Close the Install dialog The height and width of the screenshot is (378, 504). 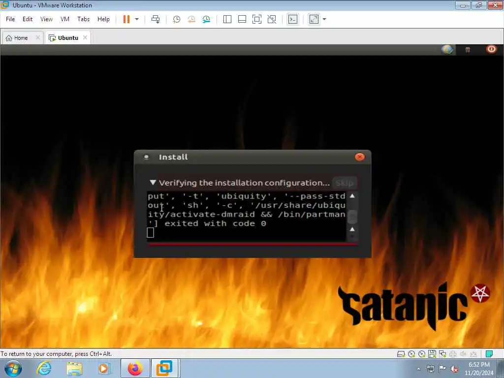click(360, 157)
